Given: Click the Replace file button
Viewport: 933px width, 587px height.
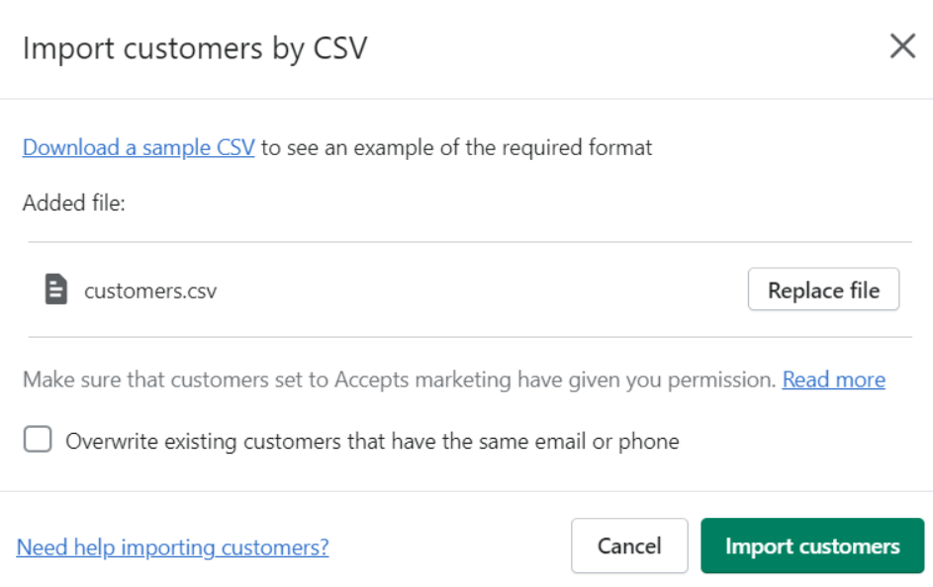Looking at the screenshot, I should [823, 290].
